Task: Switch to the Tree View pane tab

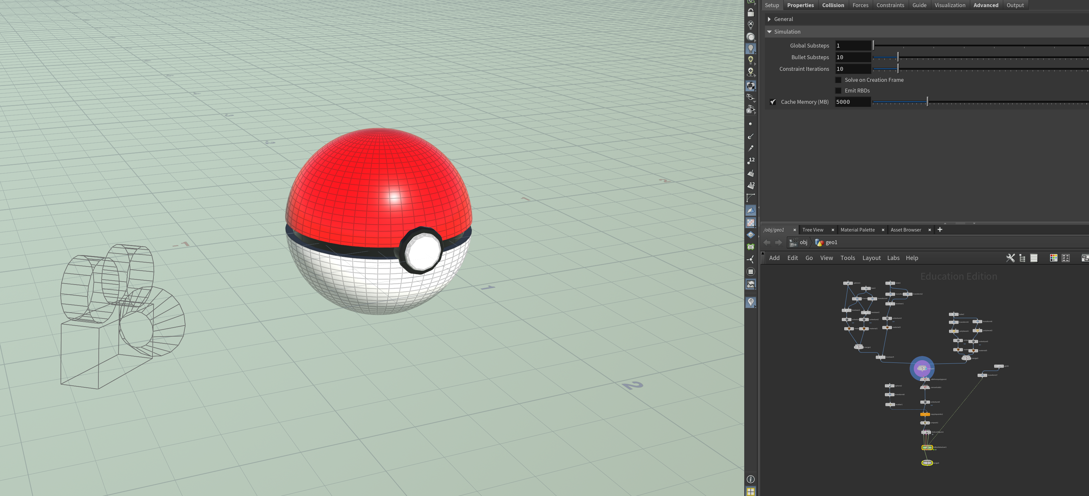Action: click(813, 230)
